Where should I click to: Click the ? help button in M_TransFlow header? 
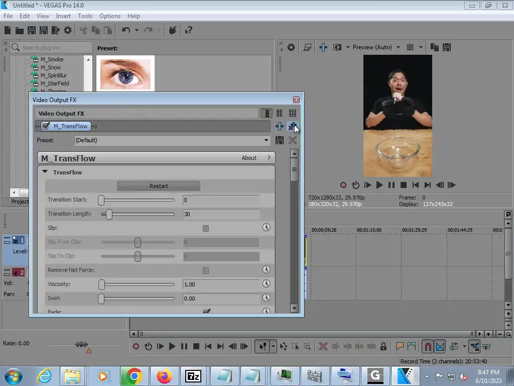[269, 158]
